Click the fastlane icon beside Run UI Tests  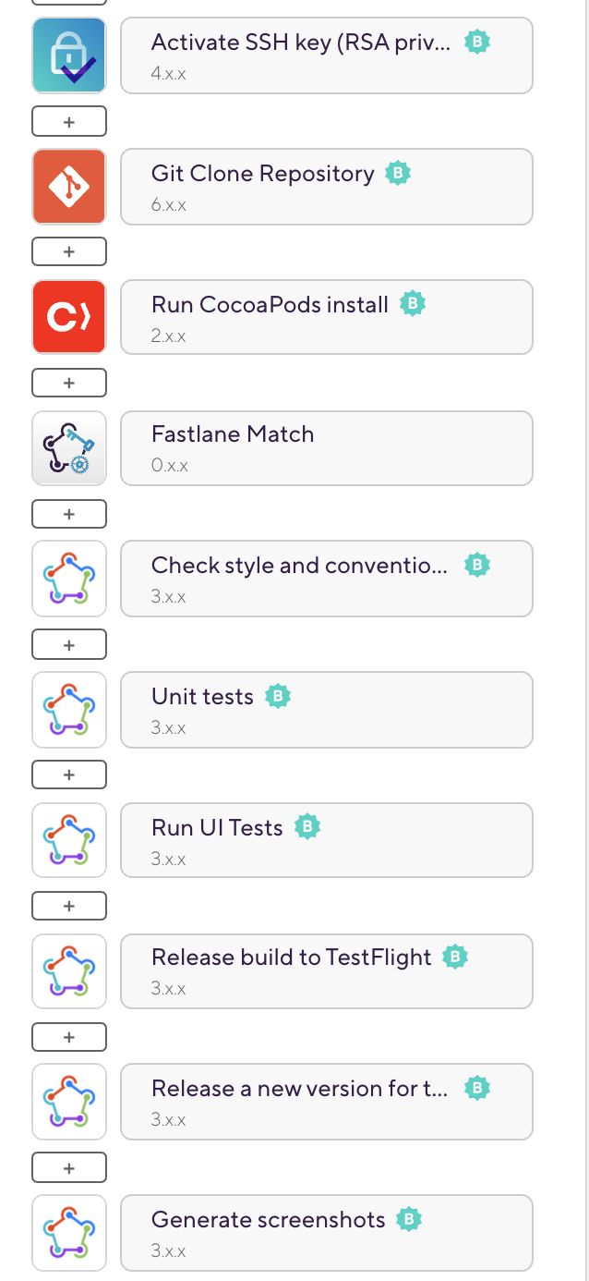click(x=69, y=840)
